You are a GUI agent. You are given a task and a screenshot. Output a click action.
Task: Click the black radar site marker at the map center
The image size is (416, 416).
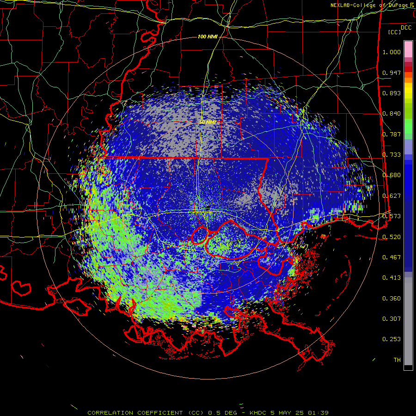click(208, 208)
